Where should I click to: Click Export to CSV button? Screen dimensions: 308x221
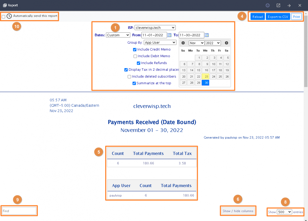[x=278, y=17]
